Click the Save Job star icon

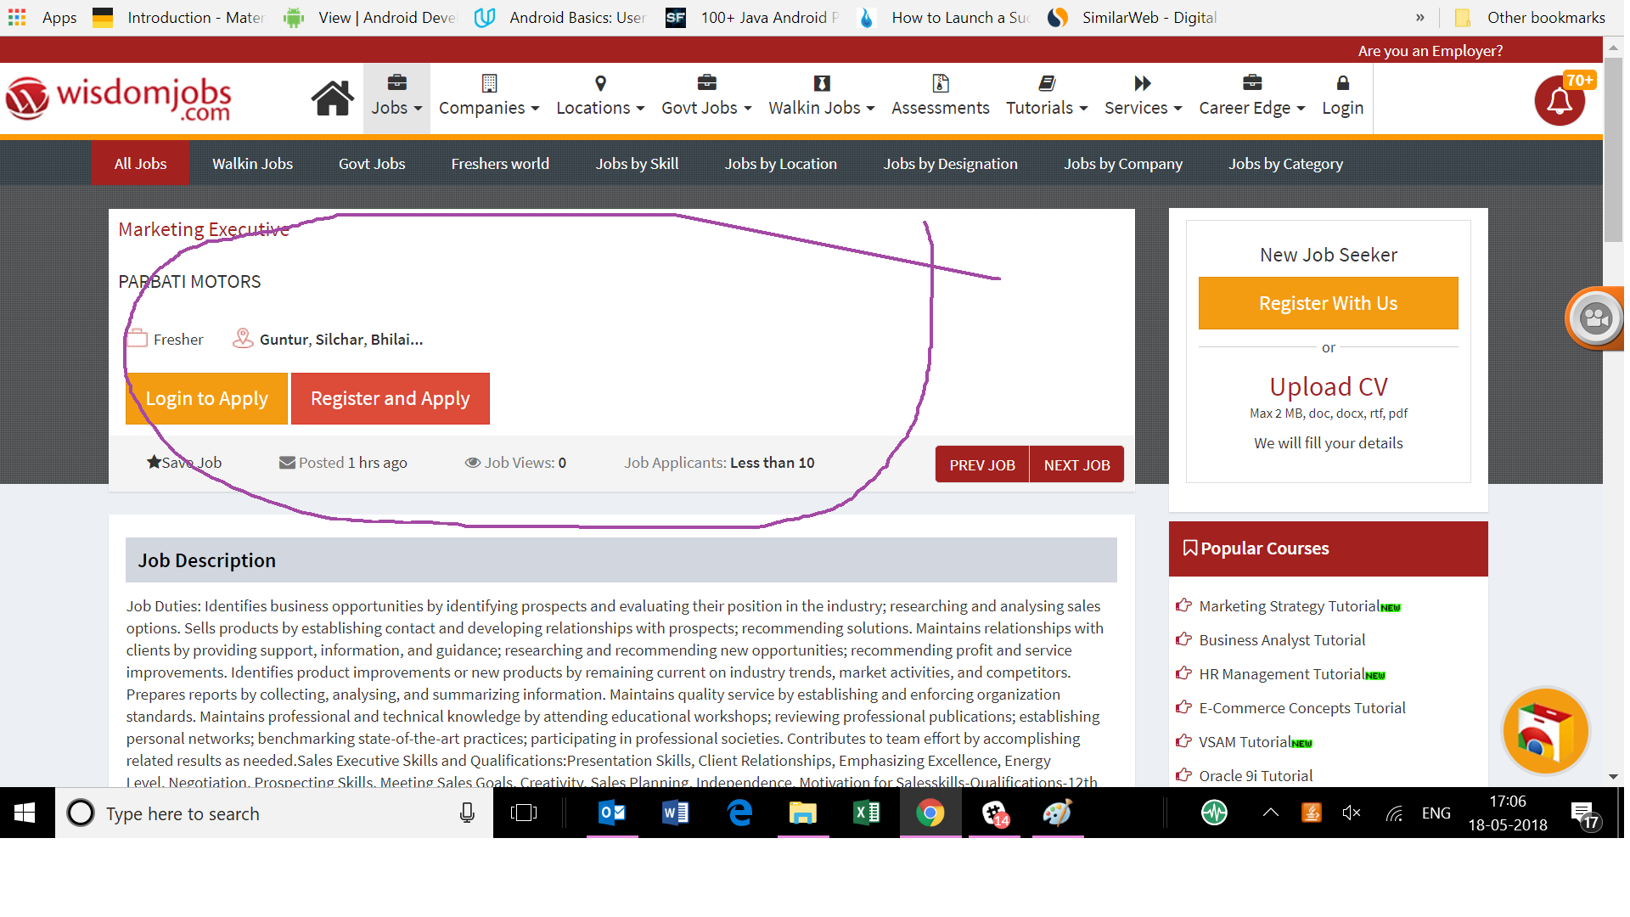[154, 462]
